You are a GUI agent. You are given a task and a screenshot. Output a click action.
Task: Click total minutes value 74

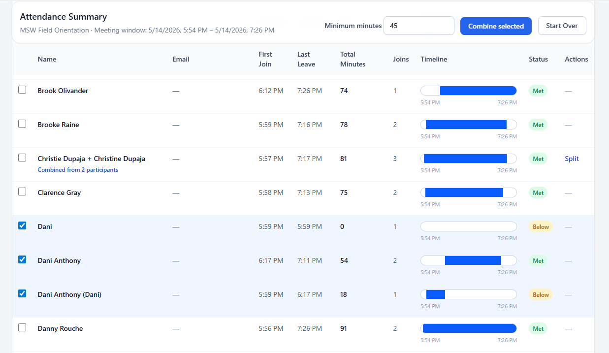click(344, 91)
